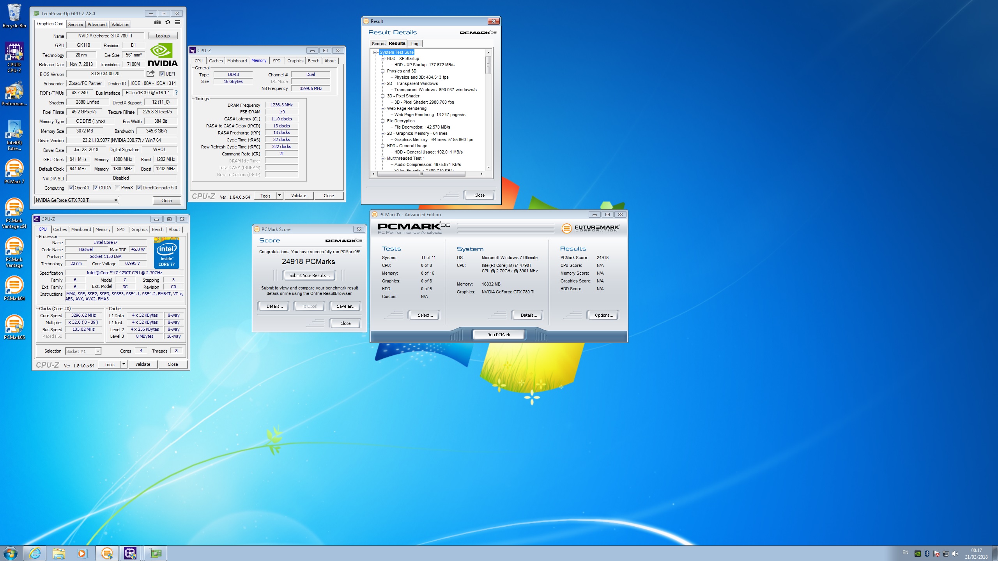This screenshot has width=998, height=561.
Task: Click Submit Your Results button
Action: 309,275
